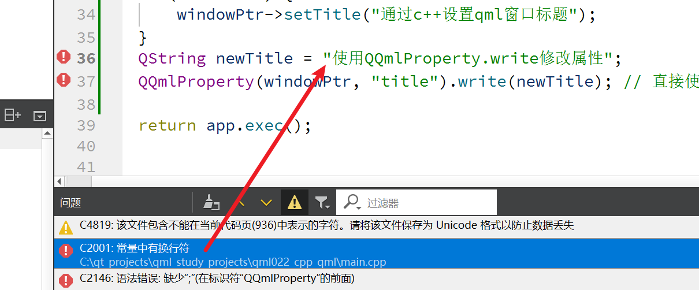Open the issue category filter dropdown

point(322,202)
